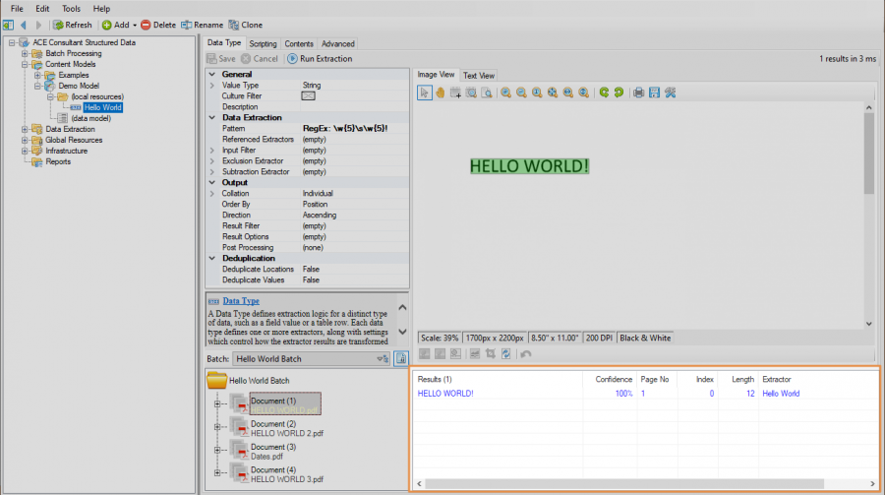
Task: Activate the hand pan tool
Action: [x=441, y=93]
